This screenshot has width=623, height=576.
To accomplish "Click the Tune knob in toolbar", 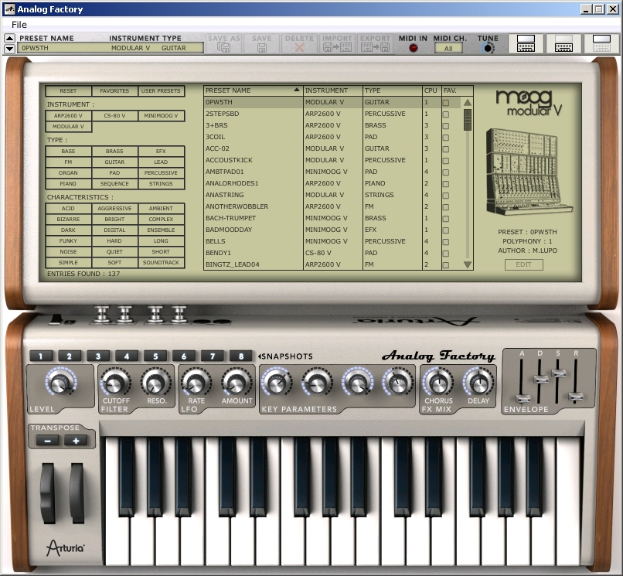I will (x=488, y=48).
